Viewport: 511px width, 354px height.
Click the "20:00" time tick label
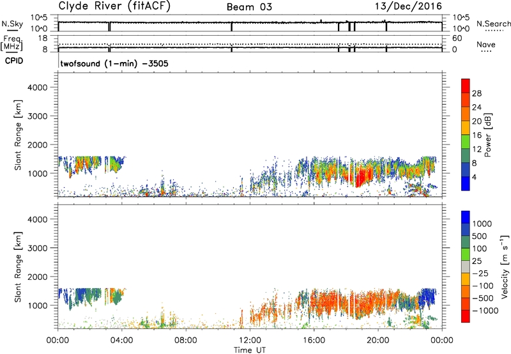coord(378,341)
